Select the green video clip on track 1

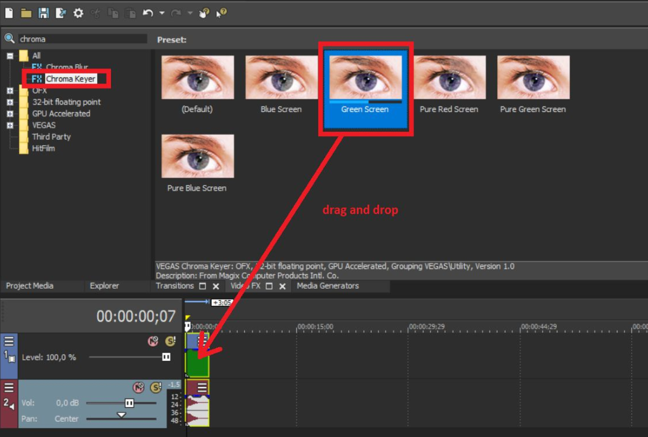point(198,363)
